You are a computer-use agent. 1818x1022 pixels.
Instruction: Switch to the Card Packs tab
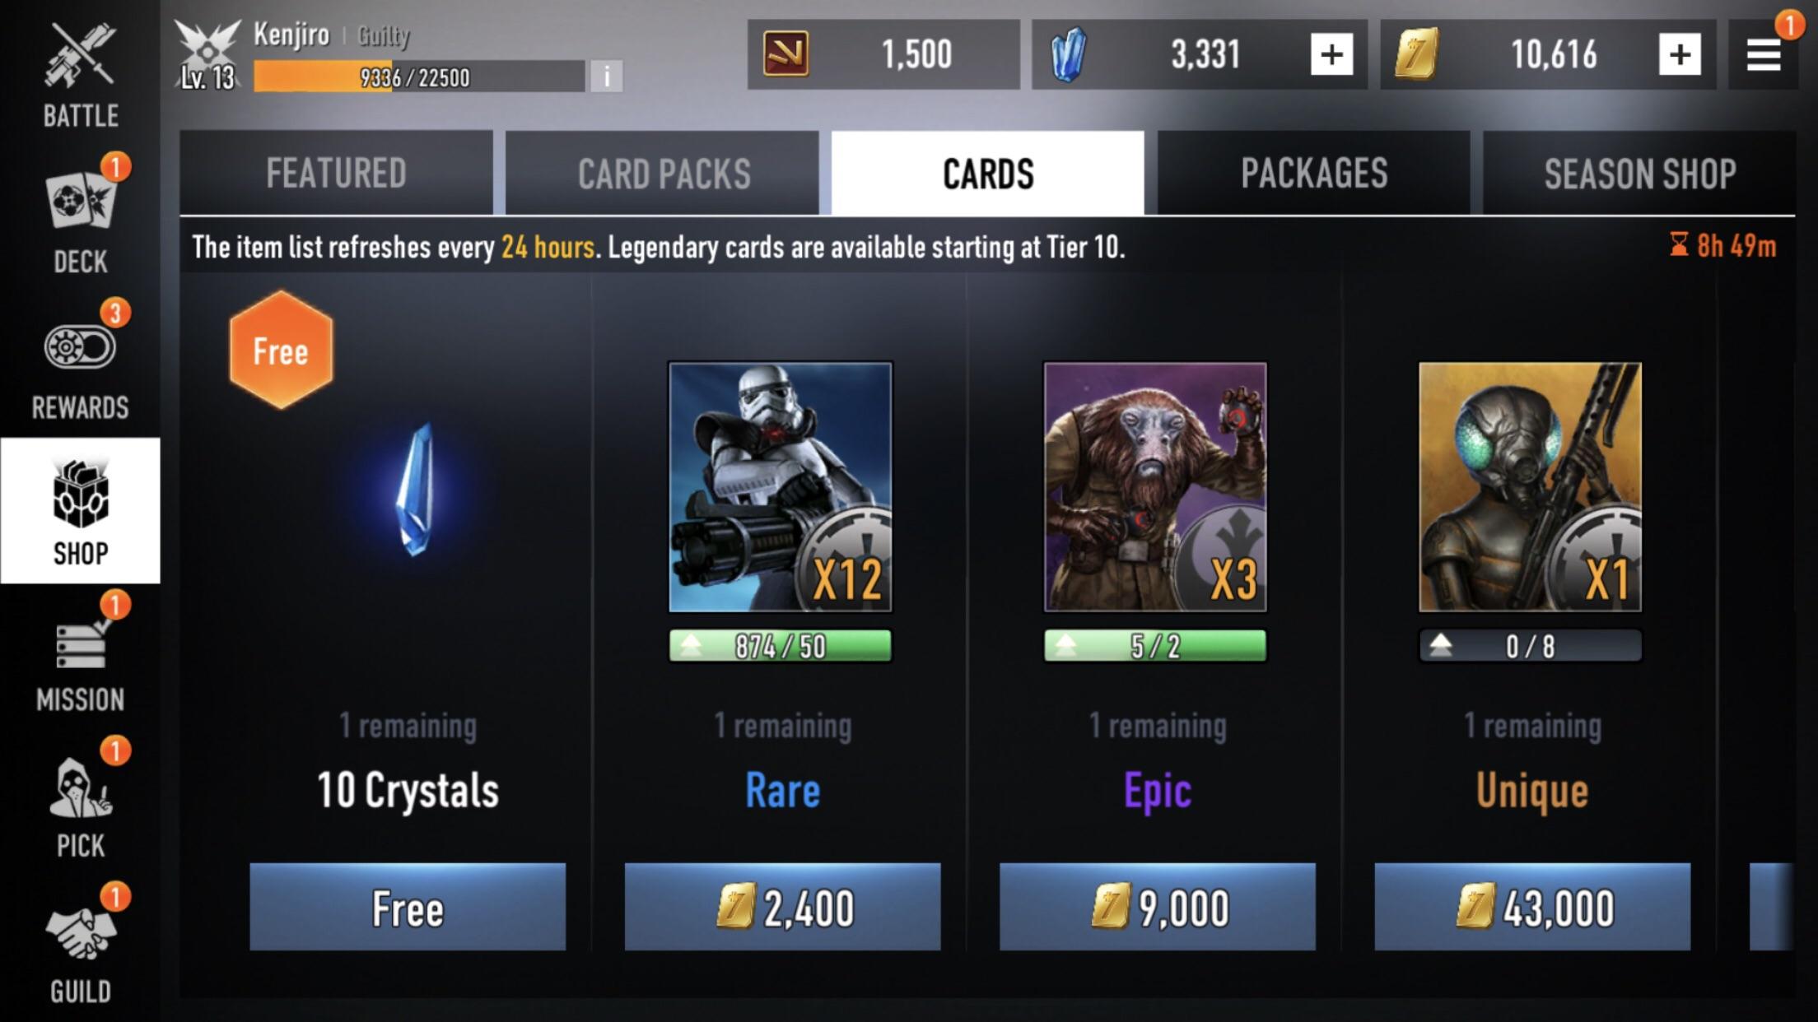click(663, 173)
